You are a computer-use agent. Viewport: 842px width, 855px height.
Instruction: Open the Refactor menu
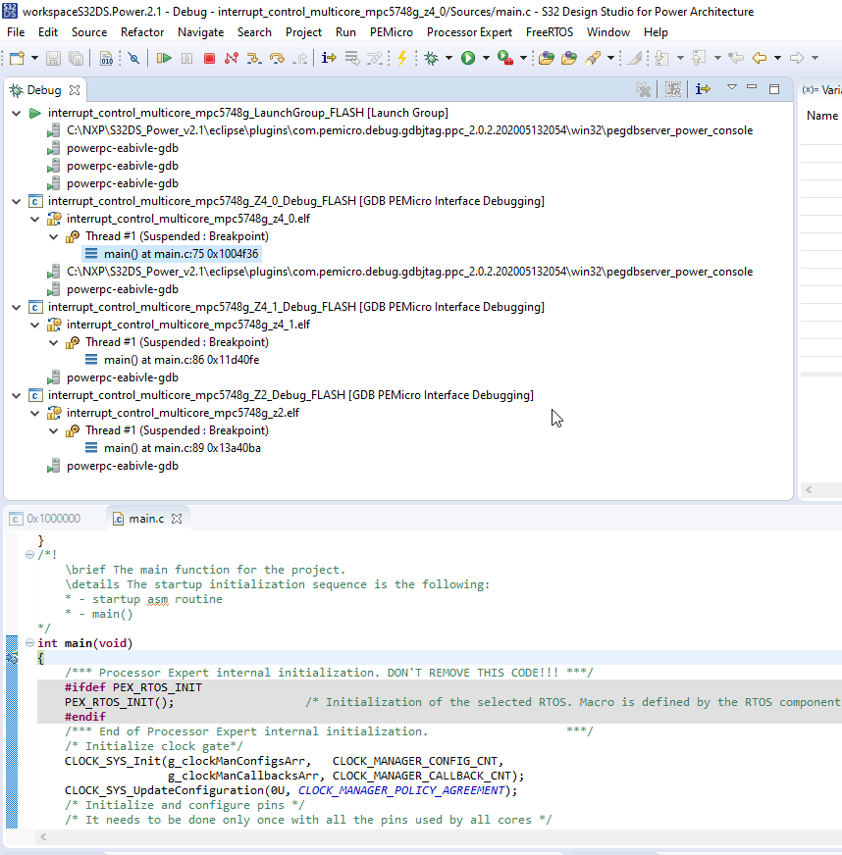pos(142,32)
